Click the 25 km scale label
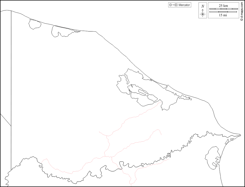The width and height of the screenshot is (245, 187). pos(223,6)
